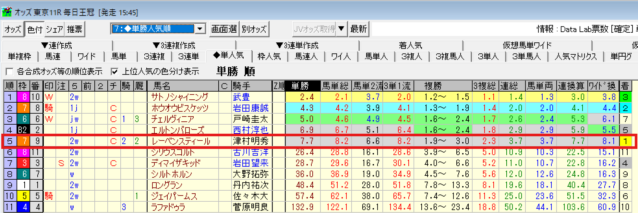The height and width of the screenshot is (213, 638).
Task: Uncheck 上位人気の色分け表示 checkbox
Action: tap(114, 72)
